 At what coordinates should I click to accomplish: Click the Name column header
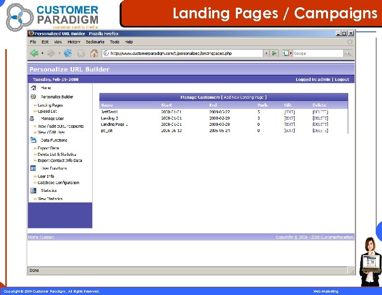(107, 105)
